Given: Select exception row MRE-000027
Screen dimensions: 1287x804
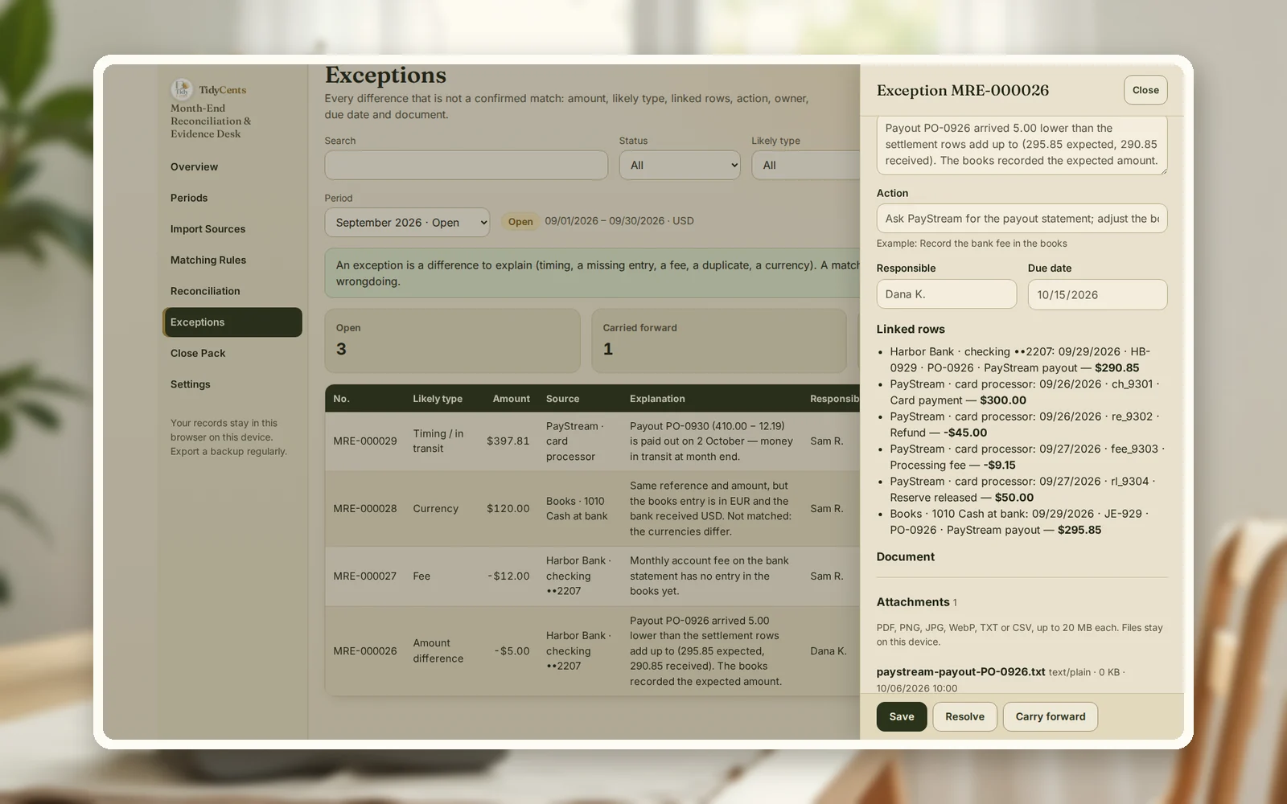Looking at the screenshot, I should (593, 576).
